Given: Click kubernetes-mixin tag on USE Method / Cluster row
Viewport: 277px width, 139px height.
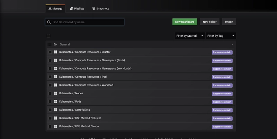Looking at the screenshot, I should coord(222,118).
